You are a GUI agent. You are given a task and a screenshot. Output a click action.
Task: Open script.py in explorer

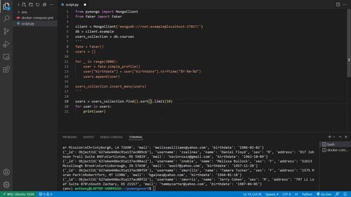[x=35, y=24]
